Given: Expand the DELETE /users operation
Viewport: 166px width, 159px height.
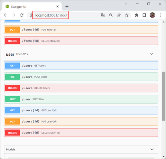Looking at the screenshot, I should point(81,88).
